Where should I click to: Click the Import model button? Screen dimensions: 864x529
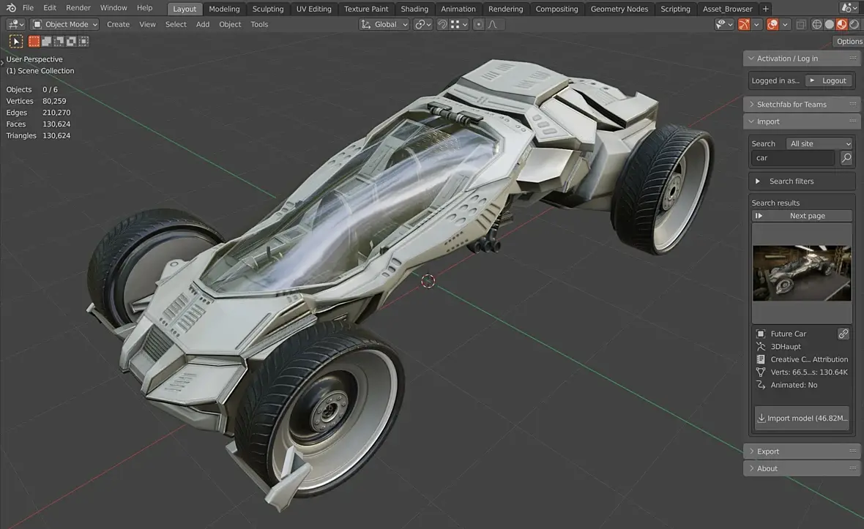[802, 419]
